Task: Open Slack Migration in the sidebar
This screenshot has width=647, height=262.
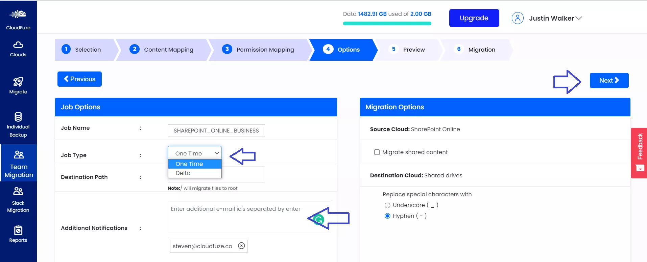Action: 18,200
